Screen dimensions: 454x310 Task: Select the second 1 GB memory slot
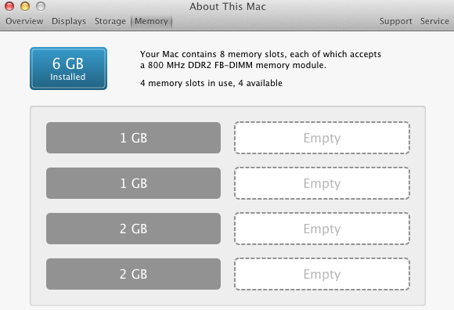(x=134, y=183)
